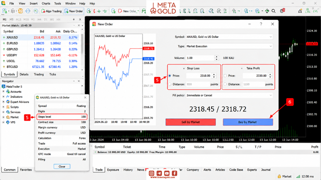The height and width of the screenshot is (180, 321).
Task: Click the Accounts icon in Navigator
Action: pos(8,91)
